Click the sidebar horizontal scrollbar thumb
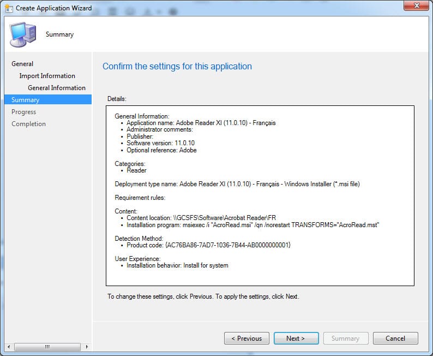433x356 pixels. coord(47,347)
